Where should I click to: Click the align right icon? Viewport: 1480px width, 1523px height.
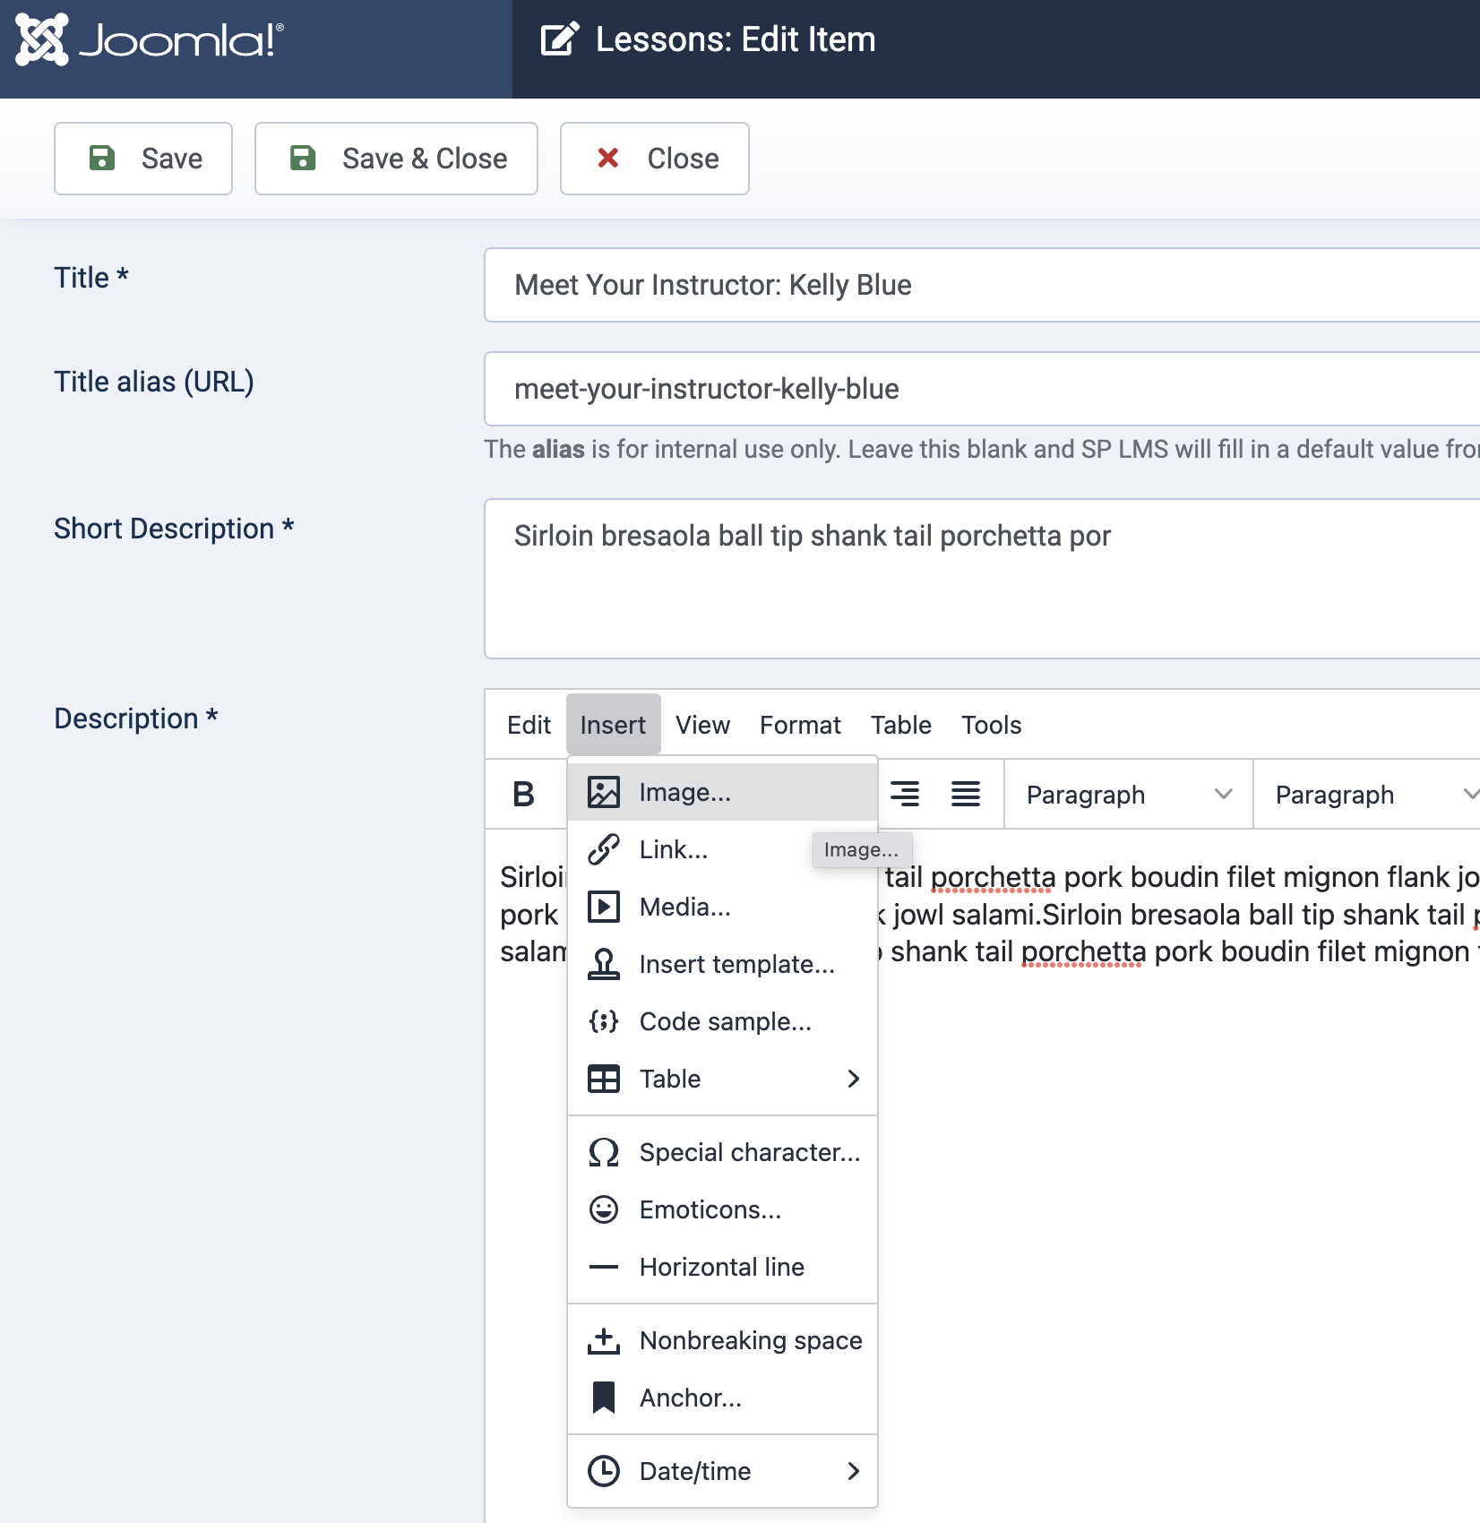(905, 794)
